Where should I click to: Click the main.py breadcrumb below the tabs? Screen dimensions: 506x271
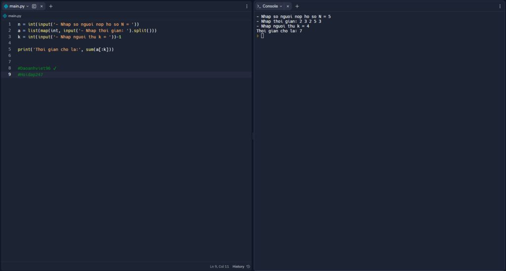pyautogui.click(x=14, y=16)
